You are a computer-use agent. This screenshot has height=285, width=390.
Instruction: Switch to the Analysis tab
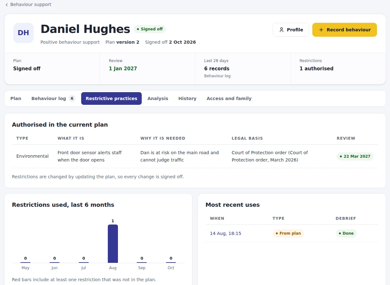click(158, 98)
